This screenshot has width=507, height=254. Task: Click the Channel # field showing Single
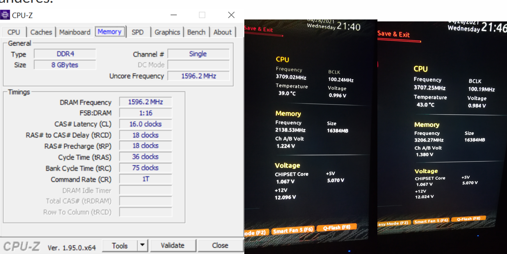point(198,54)
